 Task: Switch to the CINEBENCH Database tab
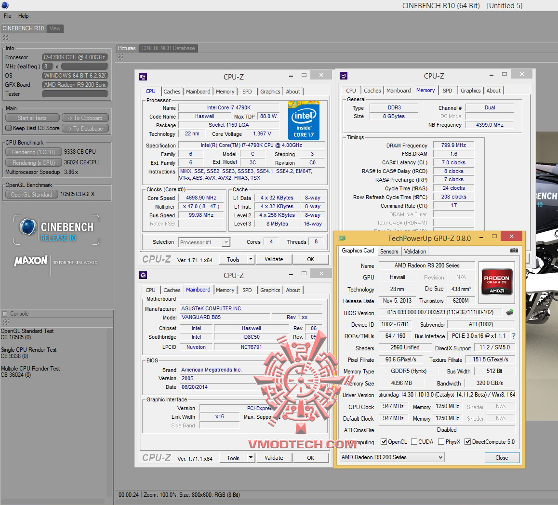click(168, 48)
